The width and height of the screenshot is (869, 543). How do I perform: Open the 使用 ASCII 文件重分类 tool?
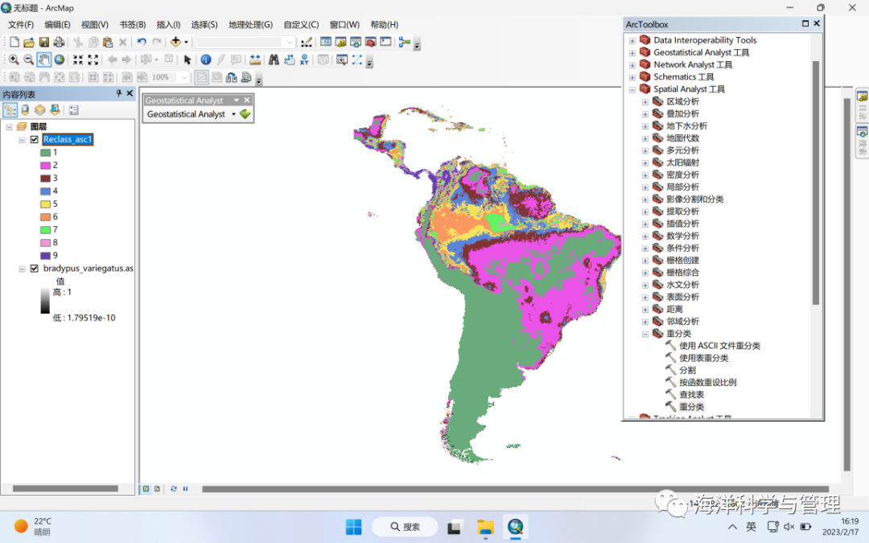(719, 346)
